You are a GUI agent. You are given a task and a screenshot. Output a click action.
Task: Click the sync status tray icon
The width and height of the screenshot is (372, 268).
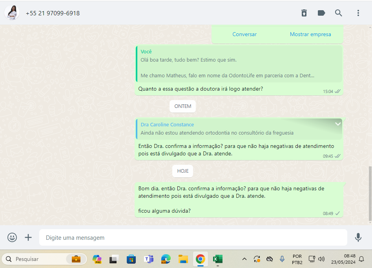click(x=257, y=259)
